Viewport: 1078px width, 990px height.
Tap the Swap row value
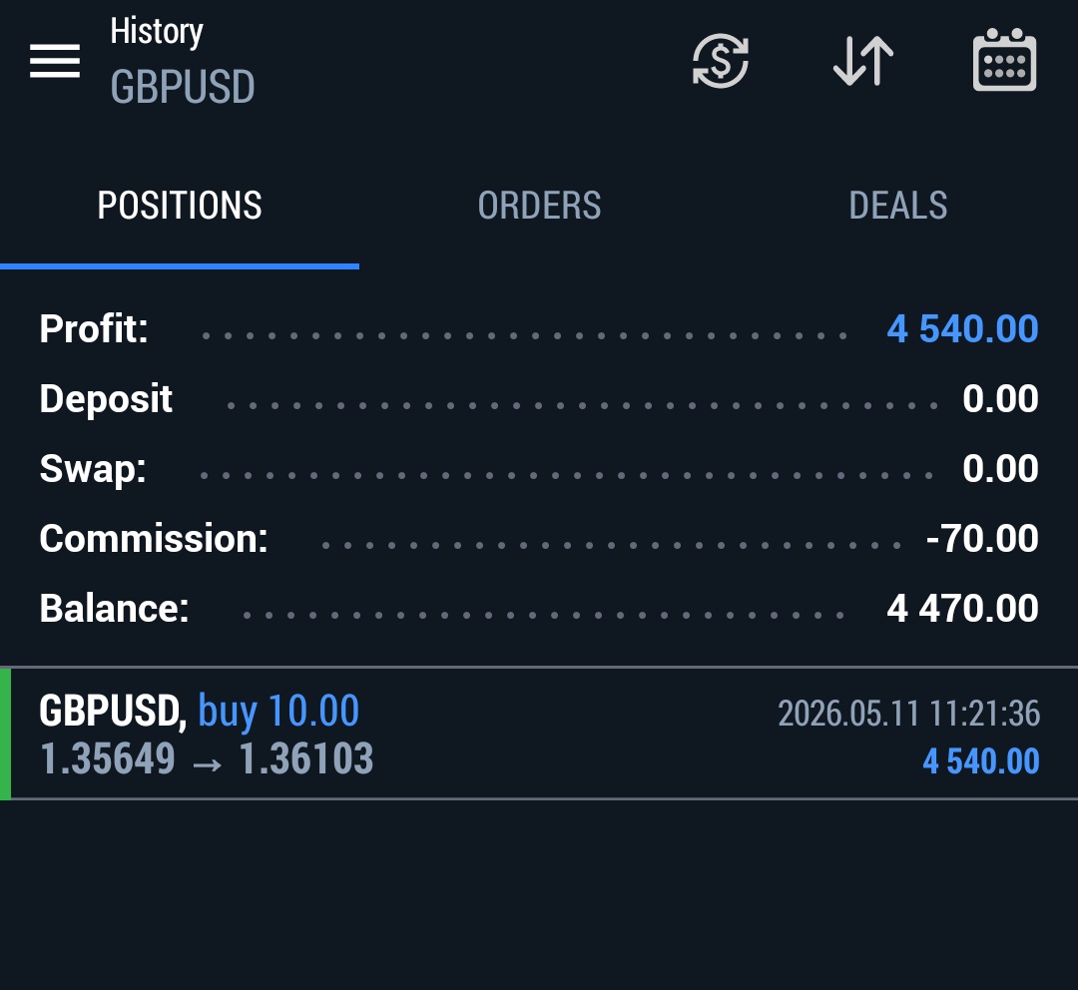1000,469
